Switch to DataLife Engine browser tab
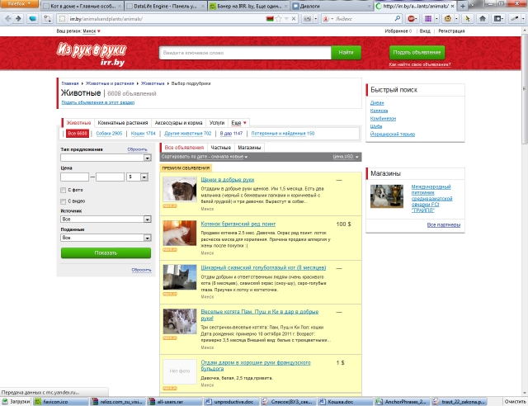This screenshot has width=528, height=406. [166, 6]
